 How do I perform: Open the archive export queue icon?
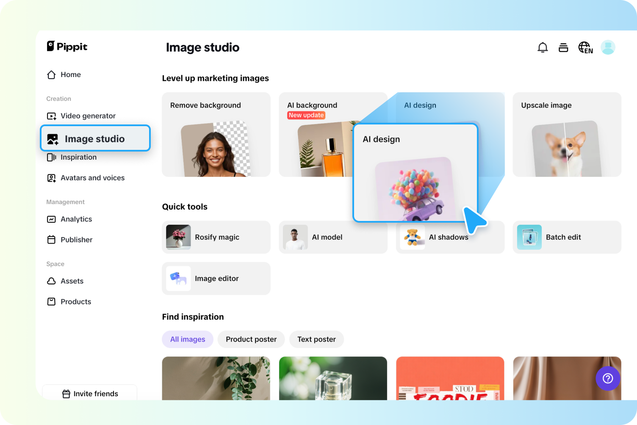tap(563, 47)
